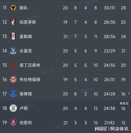131x133 pixels.
Task: Open the 狼队 team name link
Action: (24, 8)
